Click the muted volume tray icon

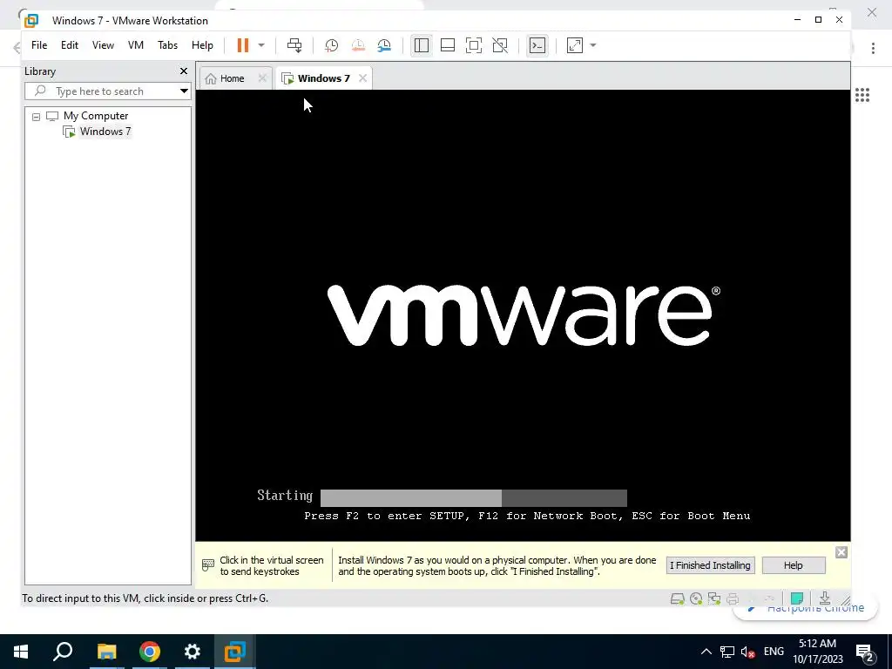pos(748,652)
